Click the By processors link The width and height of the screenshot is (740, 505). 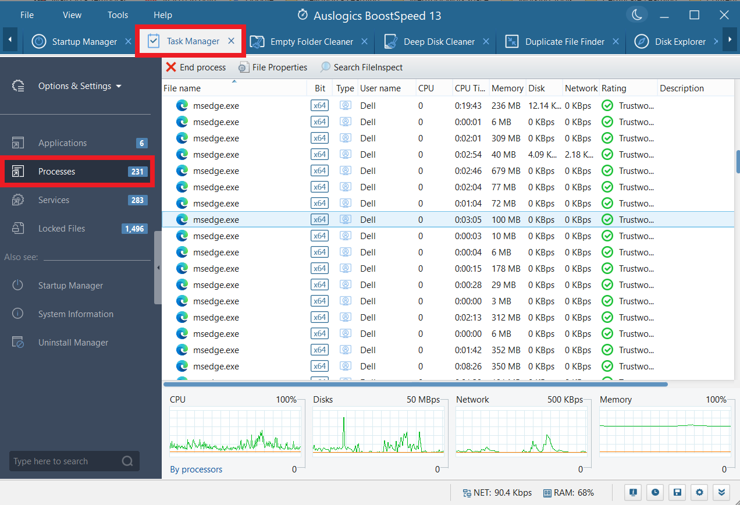tap(196, 470)
